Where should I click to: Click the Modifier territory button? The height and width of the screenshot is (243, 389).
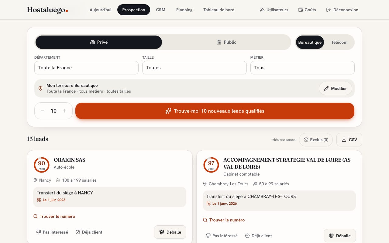(335, 88)
